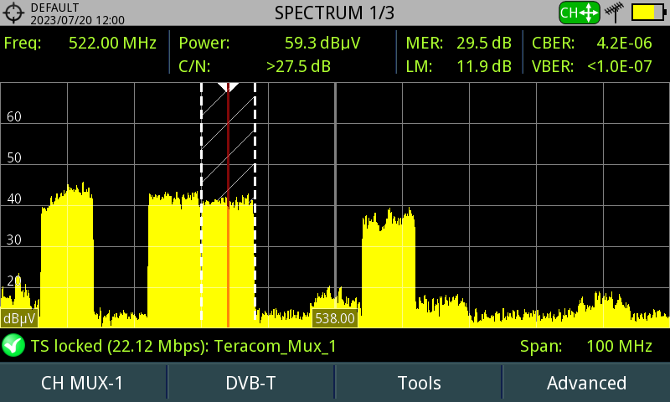The height and width of the screenshot is (402, 670).
Task: Tap the crosshair target icon
Action: pyautogui.click(x=13, y=13)
